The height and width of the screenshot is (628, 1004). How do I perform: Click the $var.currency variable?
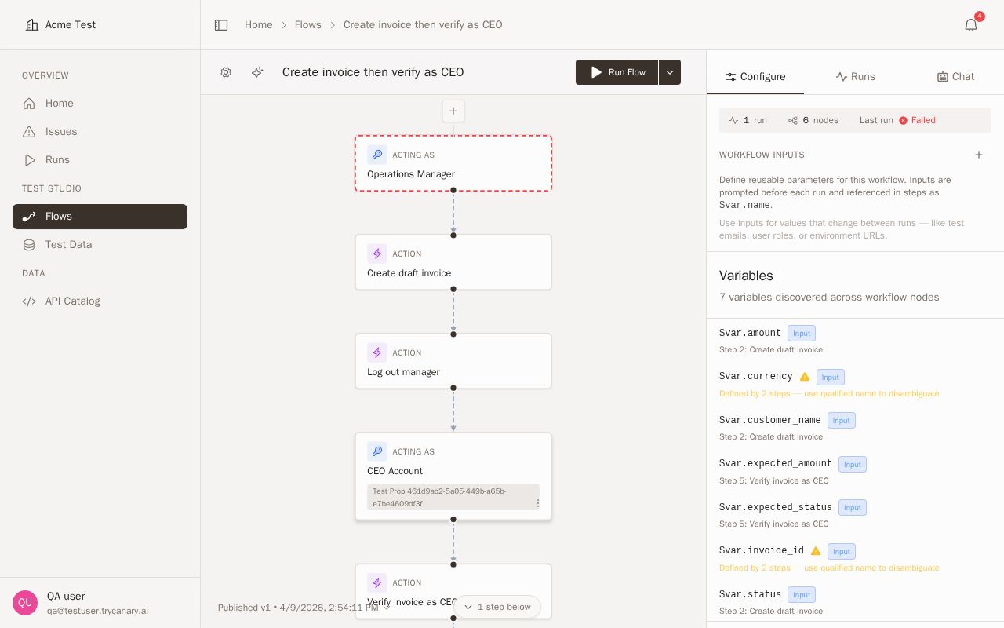pyautogui.click(x=756, y=377)
